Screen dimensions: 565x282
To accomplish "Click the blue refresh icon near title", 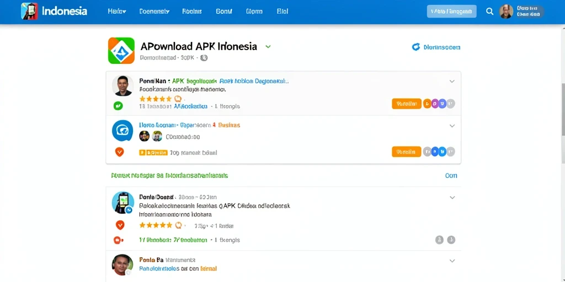I will pos(416,47).
